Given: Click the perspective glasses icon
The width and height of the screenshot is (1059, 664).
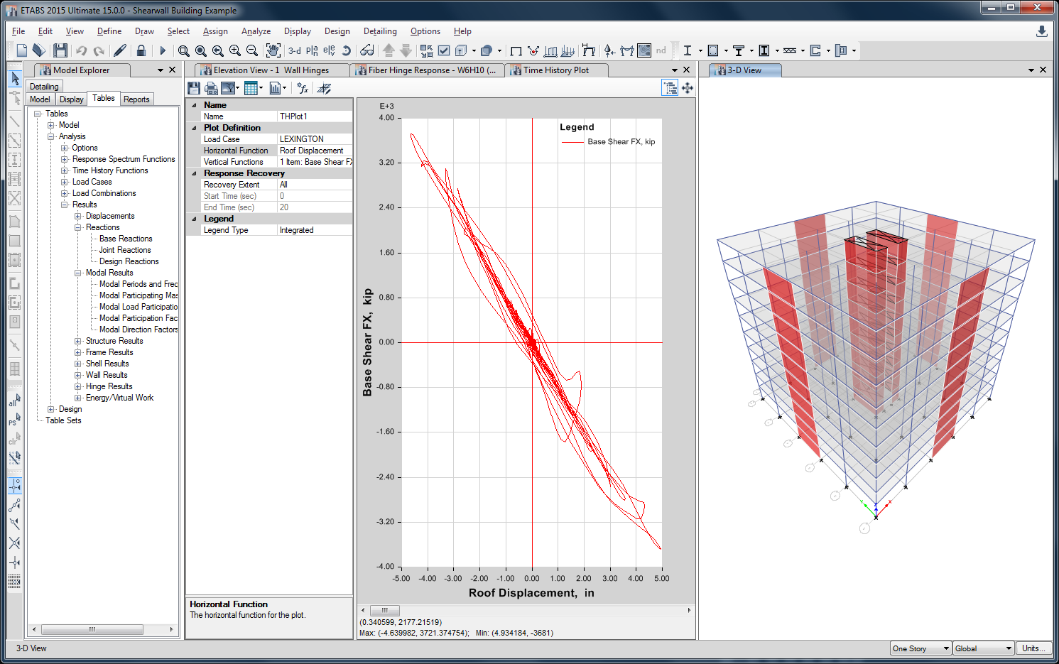Looking at the screenshot, I should [x=366, y=50].
